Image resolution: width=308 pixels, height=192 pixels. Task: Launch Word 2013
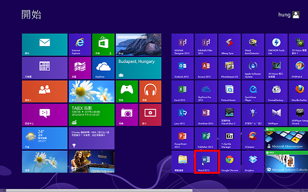point(206,162)
